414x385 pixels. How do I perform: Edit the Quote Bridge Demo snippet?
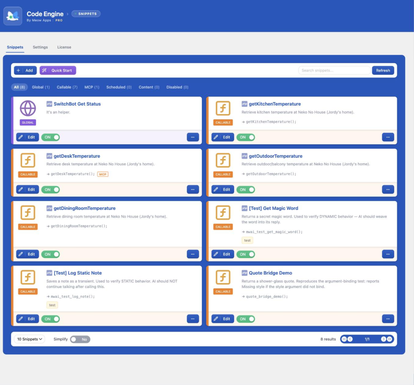[x=223, y=319]
